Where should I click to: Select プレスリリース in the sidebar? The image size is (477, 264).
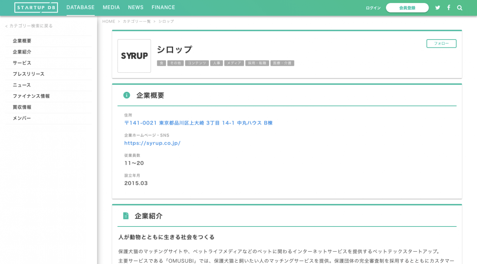pyautogui.click(x=48, y=74)
